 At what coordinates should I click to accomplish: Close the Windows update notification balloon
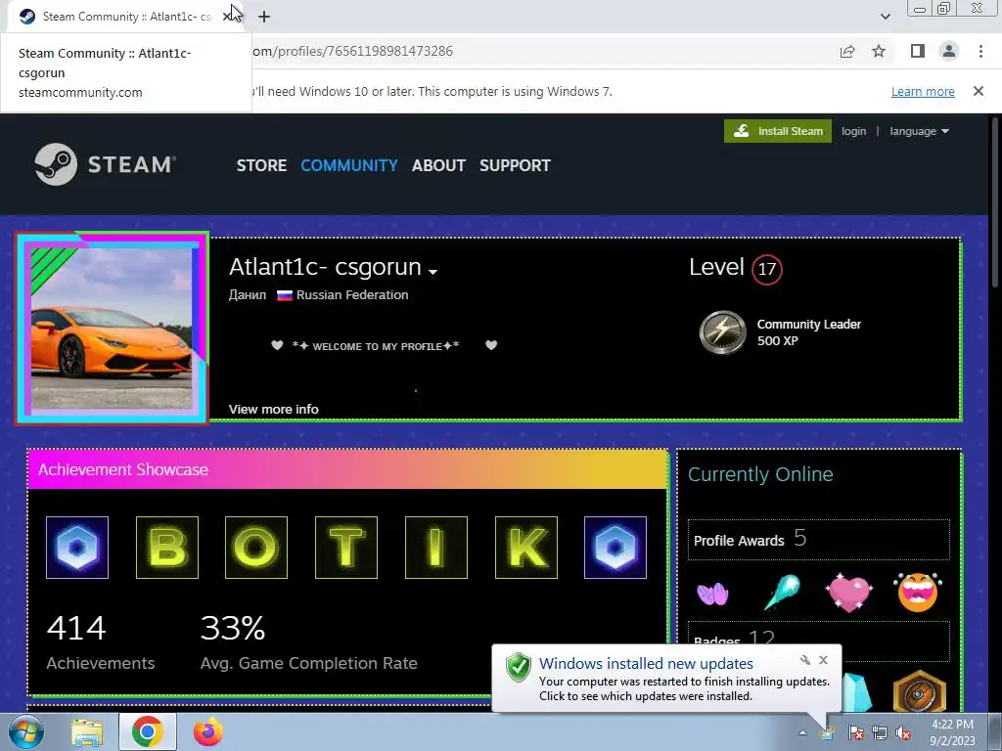[823, 660]
